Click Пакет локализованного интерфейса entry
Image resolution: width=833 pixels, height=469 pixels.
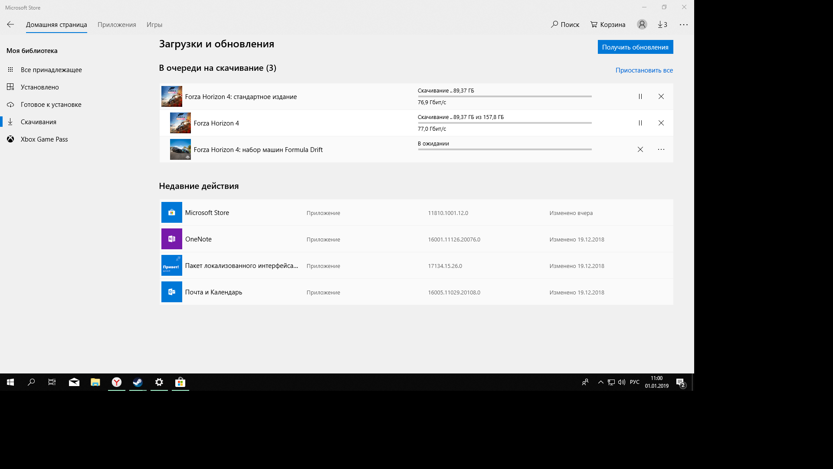242,266
